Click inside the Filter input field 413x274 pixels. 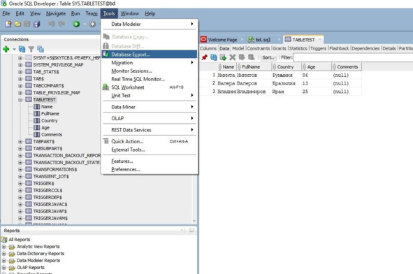tap(353, 57)
